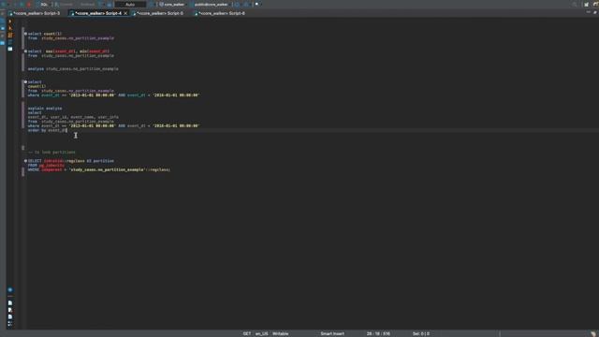
Task: Click the 'explain analyze' line in editor
Action: pyautogui.click(x=45, y=109)
